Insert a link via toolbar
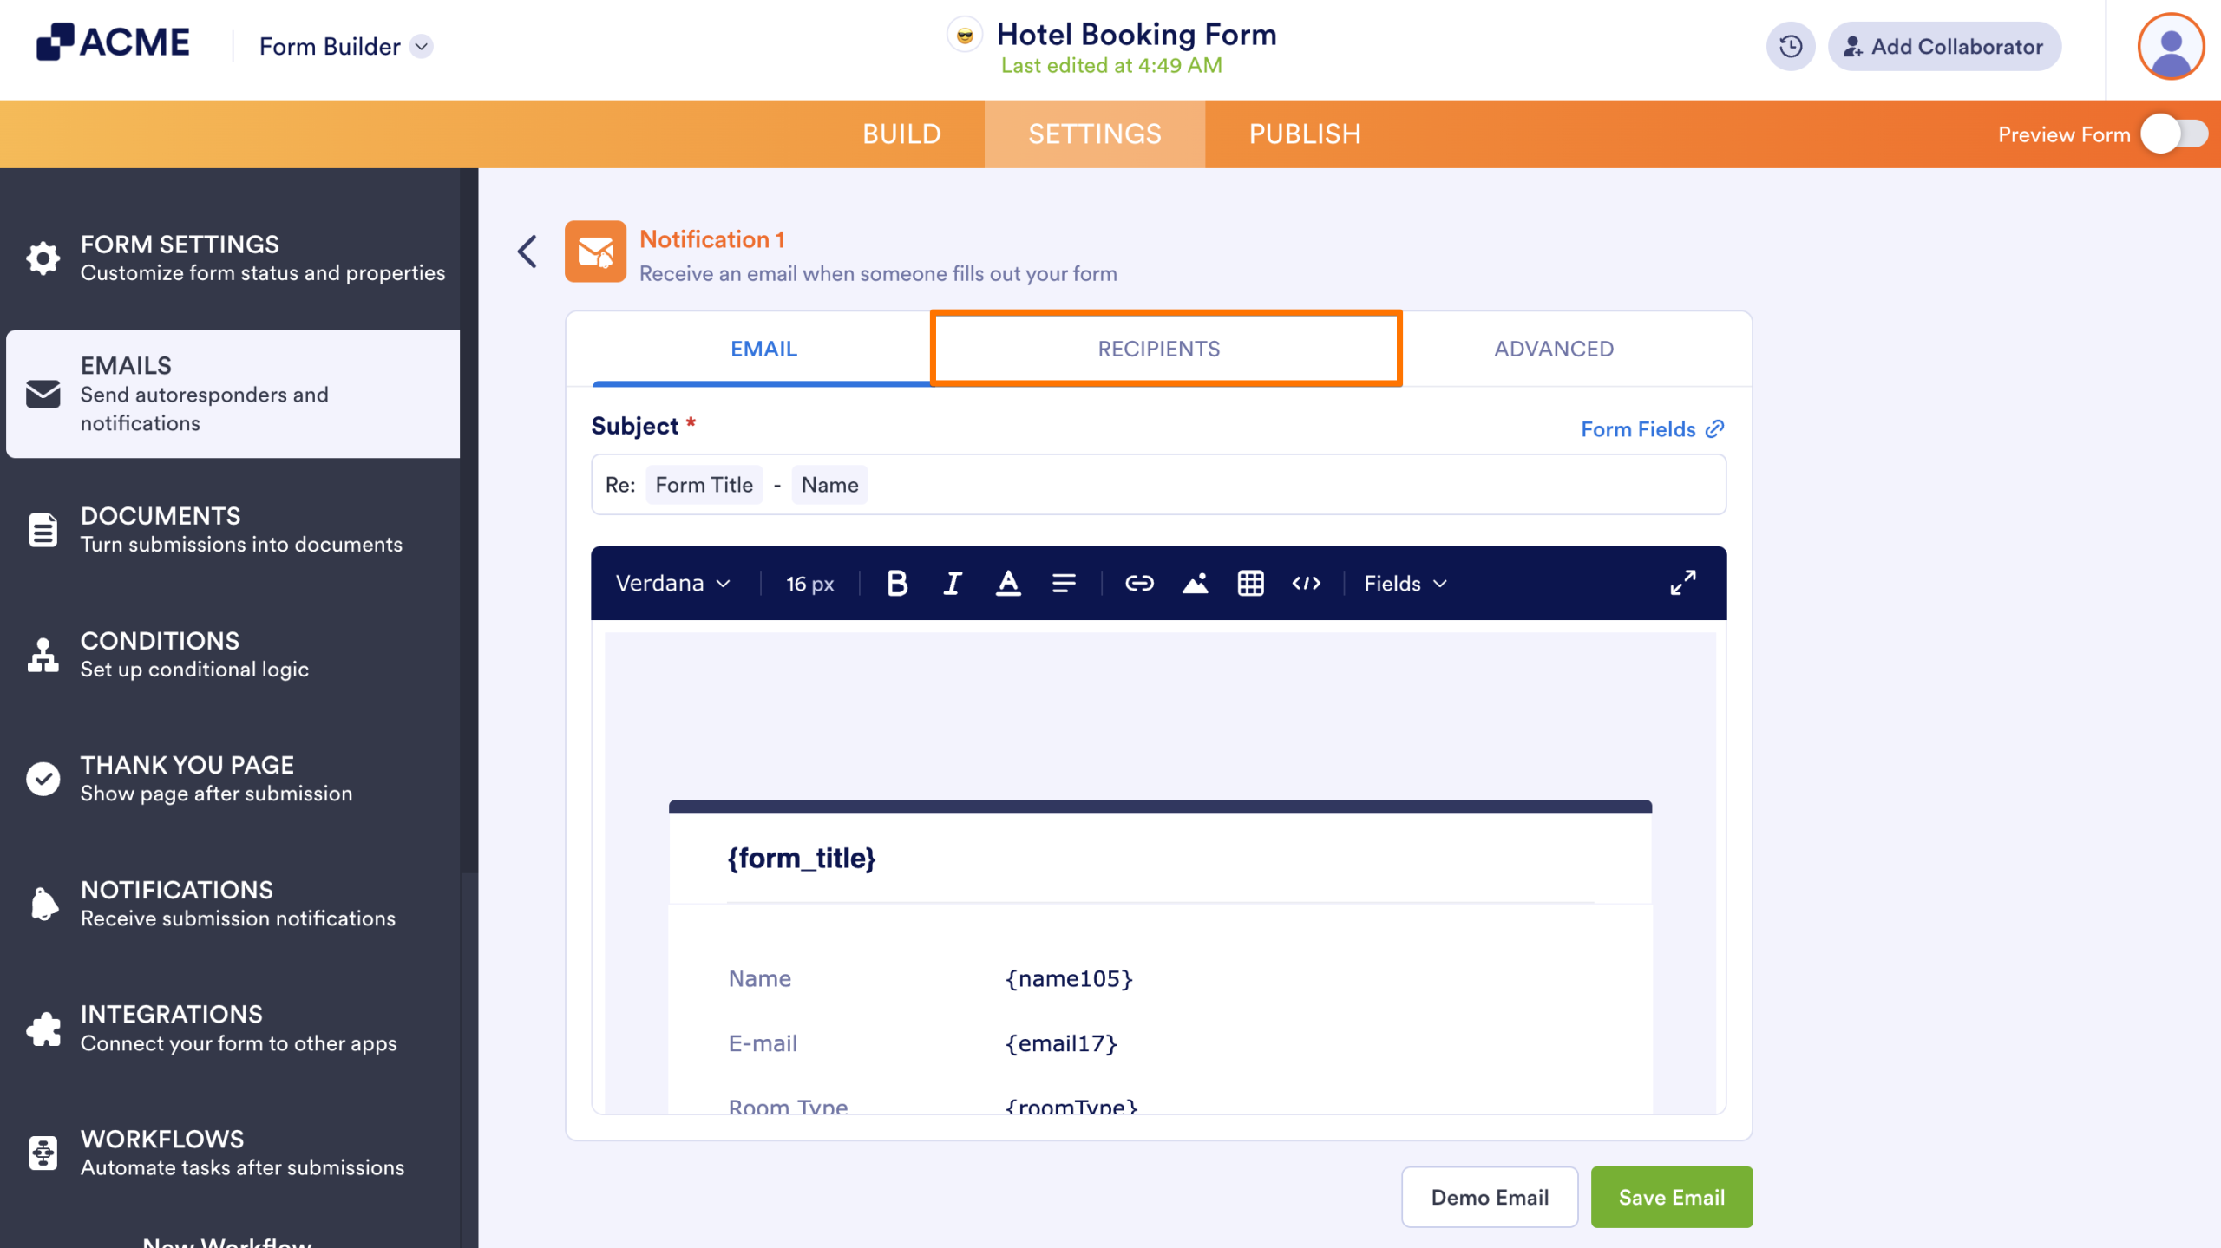This screenshot has height=1248, width=2221. tap(1139, 583)
